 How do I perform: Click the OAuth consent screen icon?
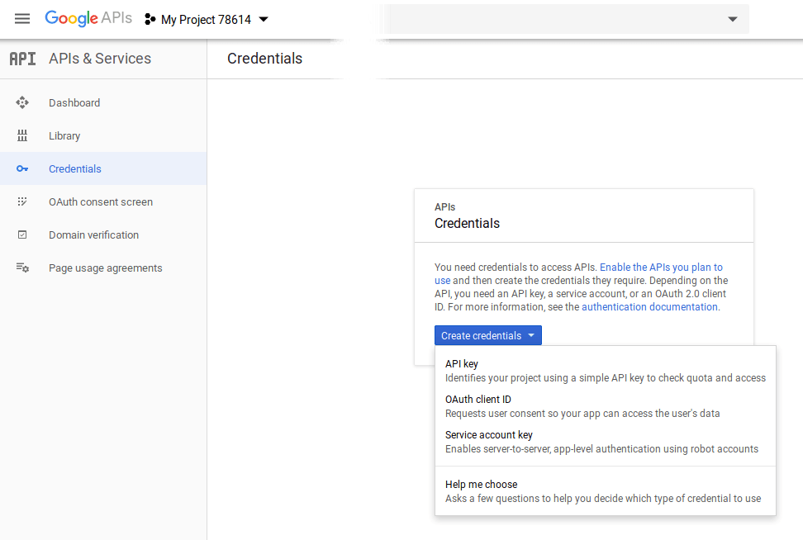pyautogui.click(x=22, y=202)
